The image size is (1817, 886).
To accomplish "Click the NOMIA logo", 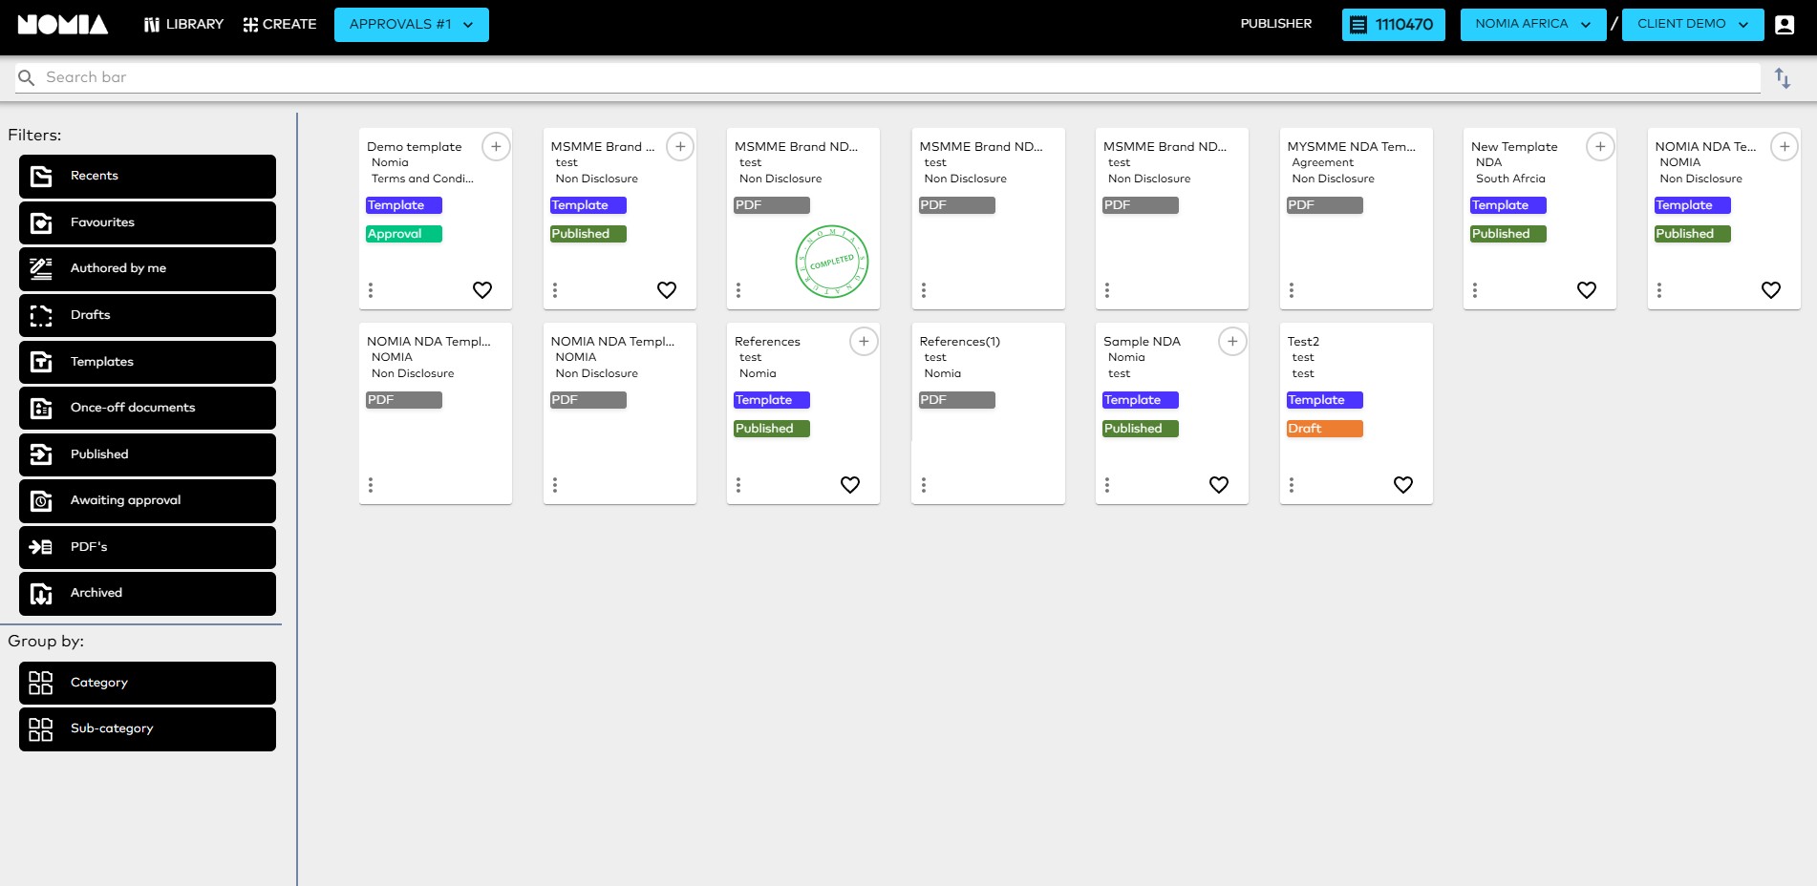I will [x=63, y=25].
